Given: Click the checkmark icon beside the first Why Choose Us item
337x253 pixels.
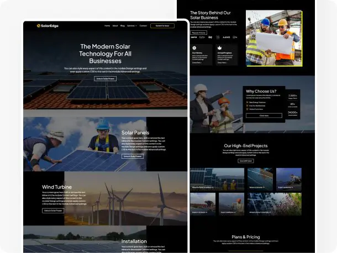Looking at the screenshot, I should (x=248, y=103).
